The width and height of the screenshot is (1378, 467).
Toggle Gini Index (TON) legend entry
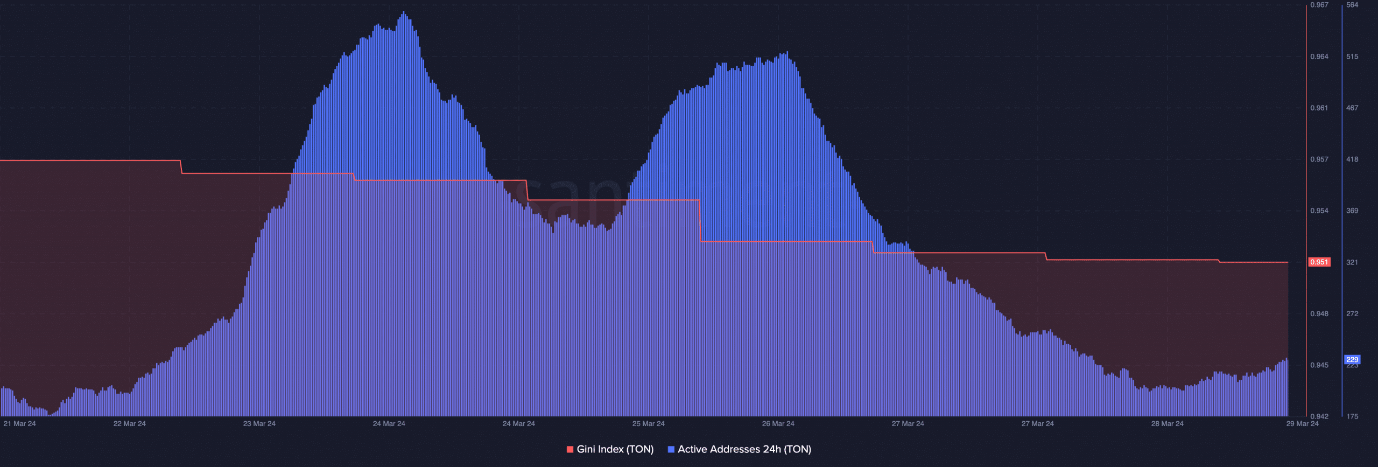[x=610, y=449]
